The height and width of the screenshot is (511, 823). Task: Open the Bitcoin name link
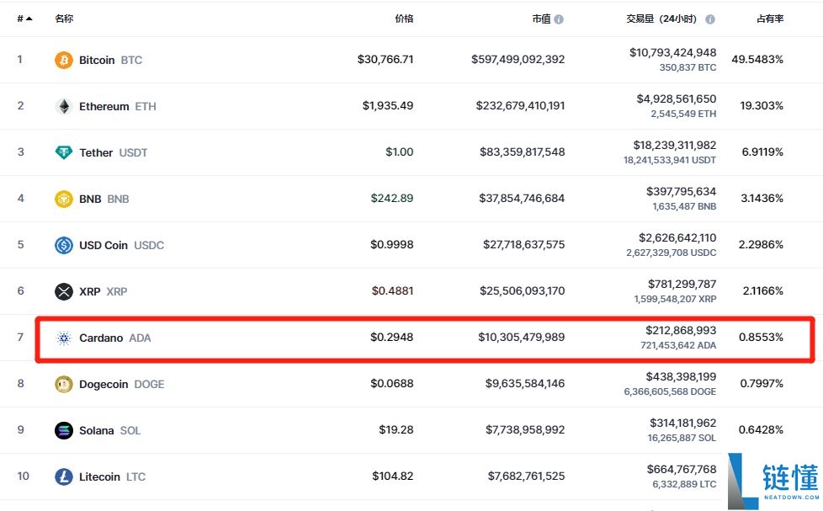pos(97,60)
